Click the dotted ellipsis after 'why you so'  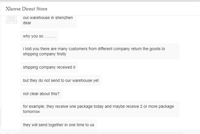50,36
